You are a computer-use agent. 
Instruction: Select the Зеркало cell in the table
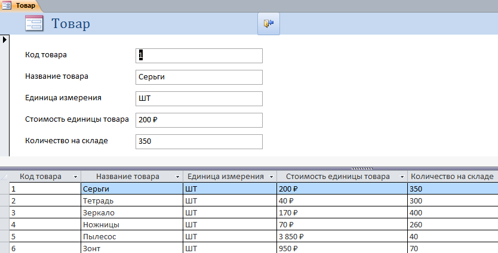click(132, 212)
